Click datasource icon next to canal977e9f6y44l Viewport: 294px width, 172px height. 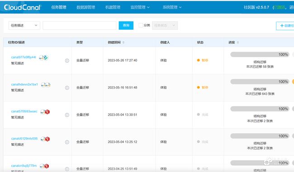(x=43, y=58)
